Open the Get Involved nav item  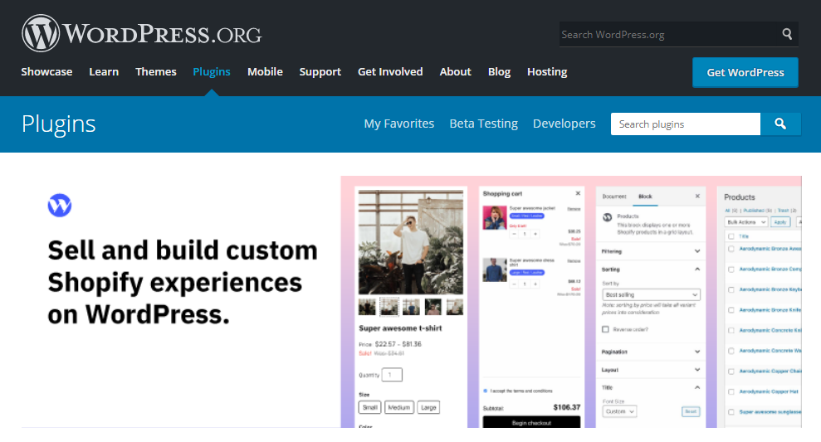[390, 71]
